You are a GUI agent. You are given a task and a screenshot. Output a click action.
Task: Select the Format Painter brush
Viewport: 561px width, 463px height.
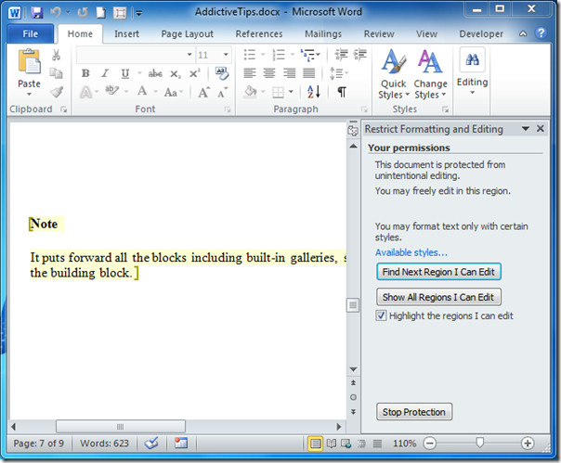point(56,92)
